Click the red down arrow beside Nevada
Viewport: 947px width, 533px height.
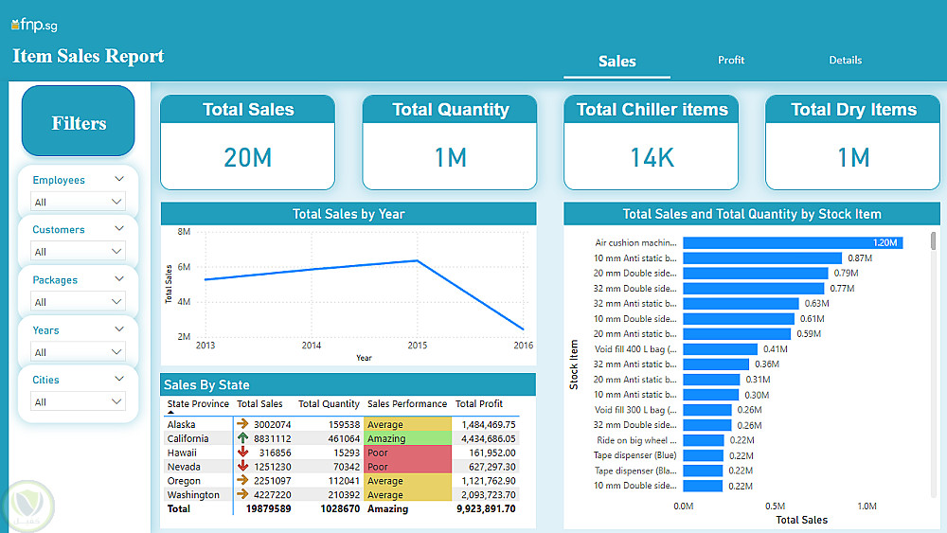[x=242, y=466]
